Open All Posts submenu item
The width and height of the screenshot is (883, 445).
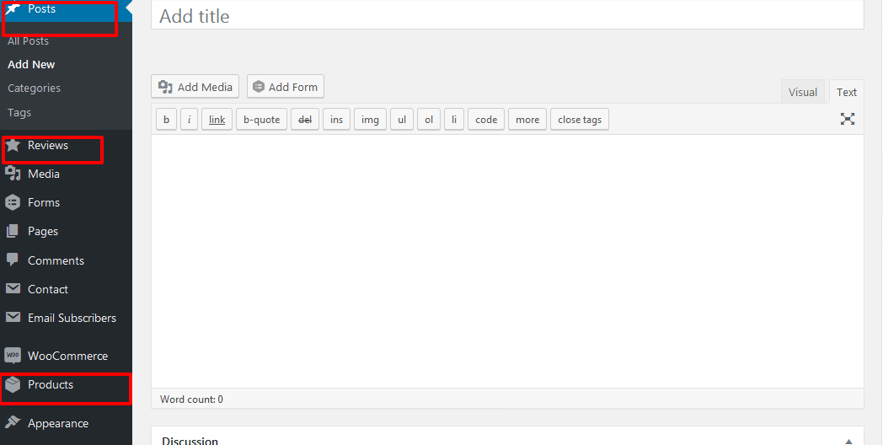pyautogui.click(x=29, y=40)
